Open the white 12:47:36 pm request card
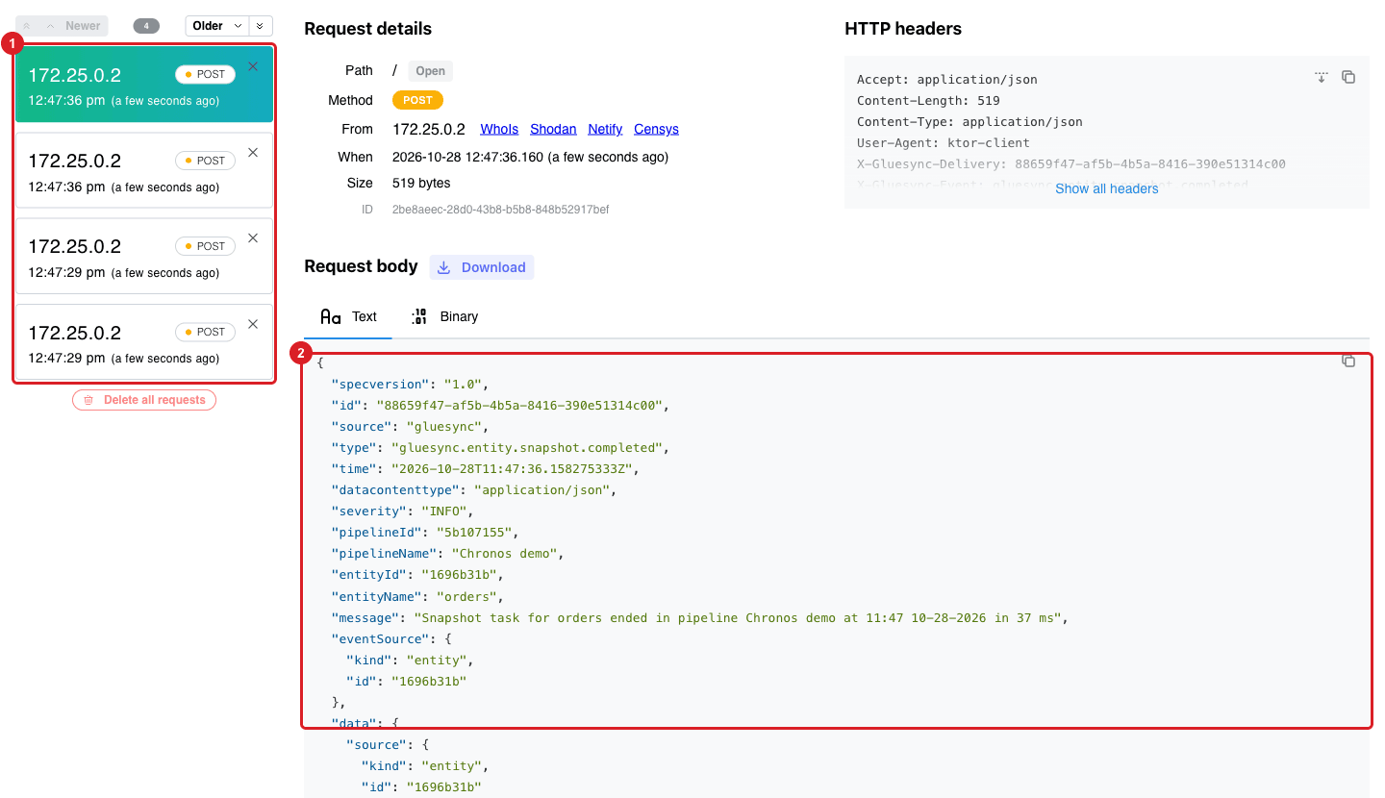 (144, 170)
